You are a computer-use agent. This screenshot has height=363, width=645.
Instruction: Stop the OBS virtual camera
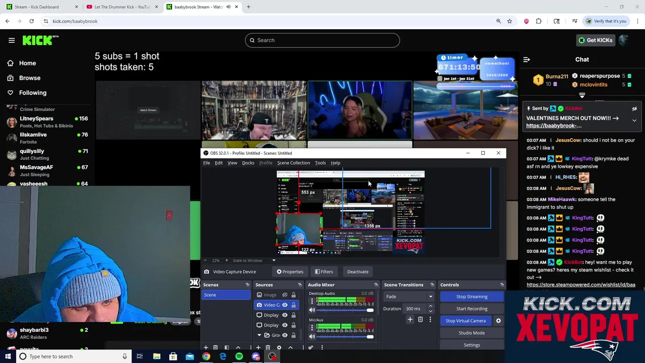click(466, 321)
